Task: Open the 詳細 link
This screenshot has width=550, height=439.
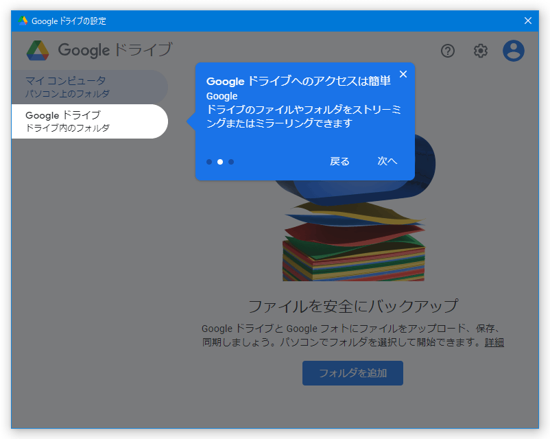Action: [x=494, y=342]
